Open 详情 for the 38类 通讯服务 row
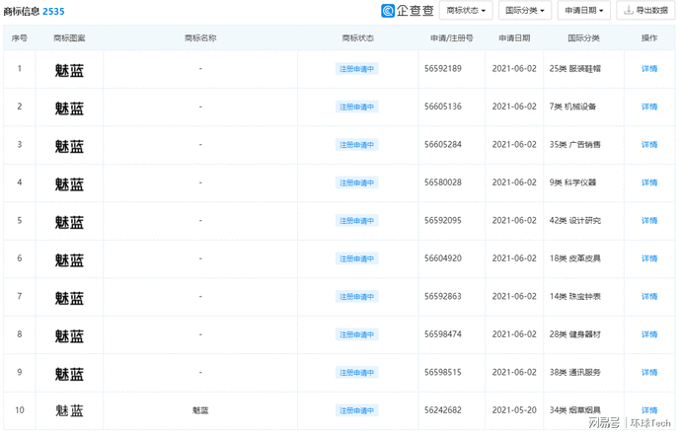The height and width of the screenshot is (434, 681). [649, 373]
